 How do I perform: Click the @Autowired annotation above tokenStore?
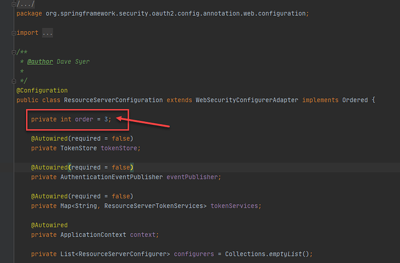pyautogui.click(x=49, y=139)
